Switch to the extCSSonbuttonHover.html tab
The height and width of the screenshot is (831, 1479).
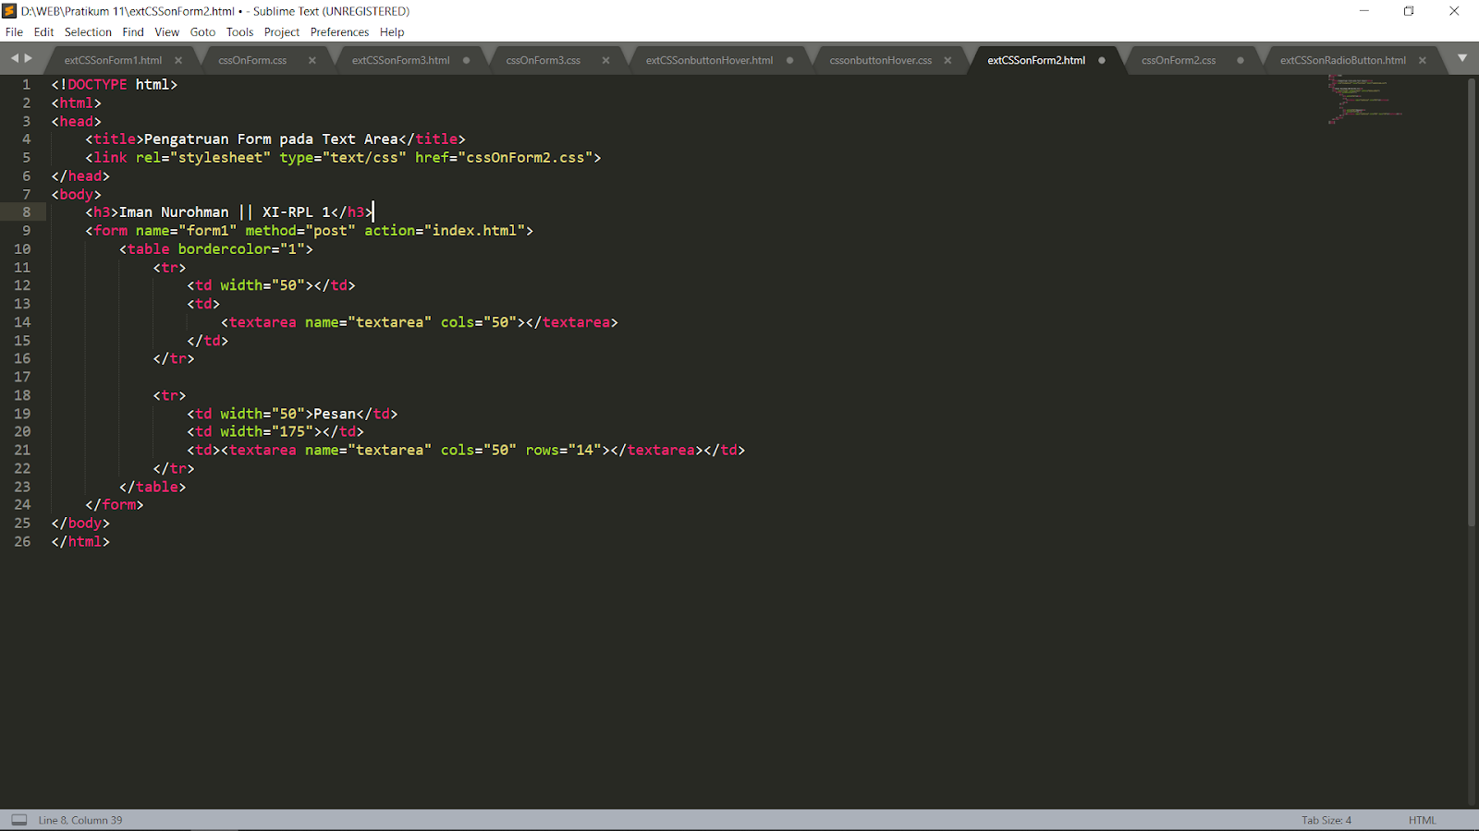(x=707, y=59)
